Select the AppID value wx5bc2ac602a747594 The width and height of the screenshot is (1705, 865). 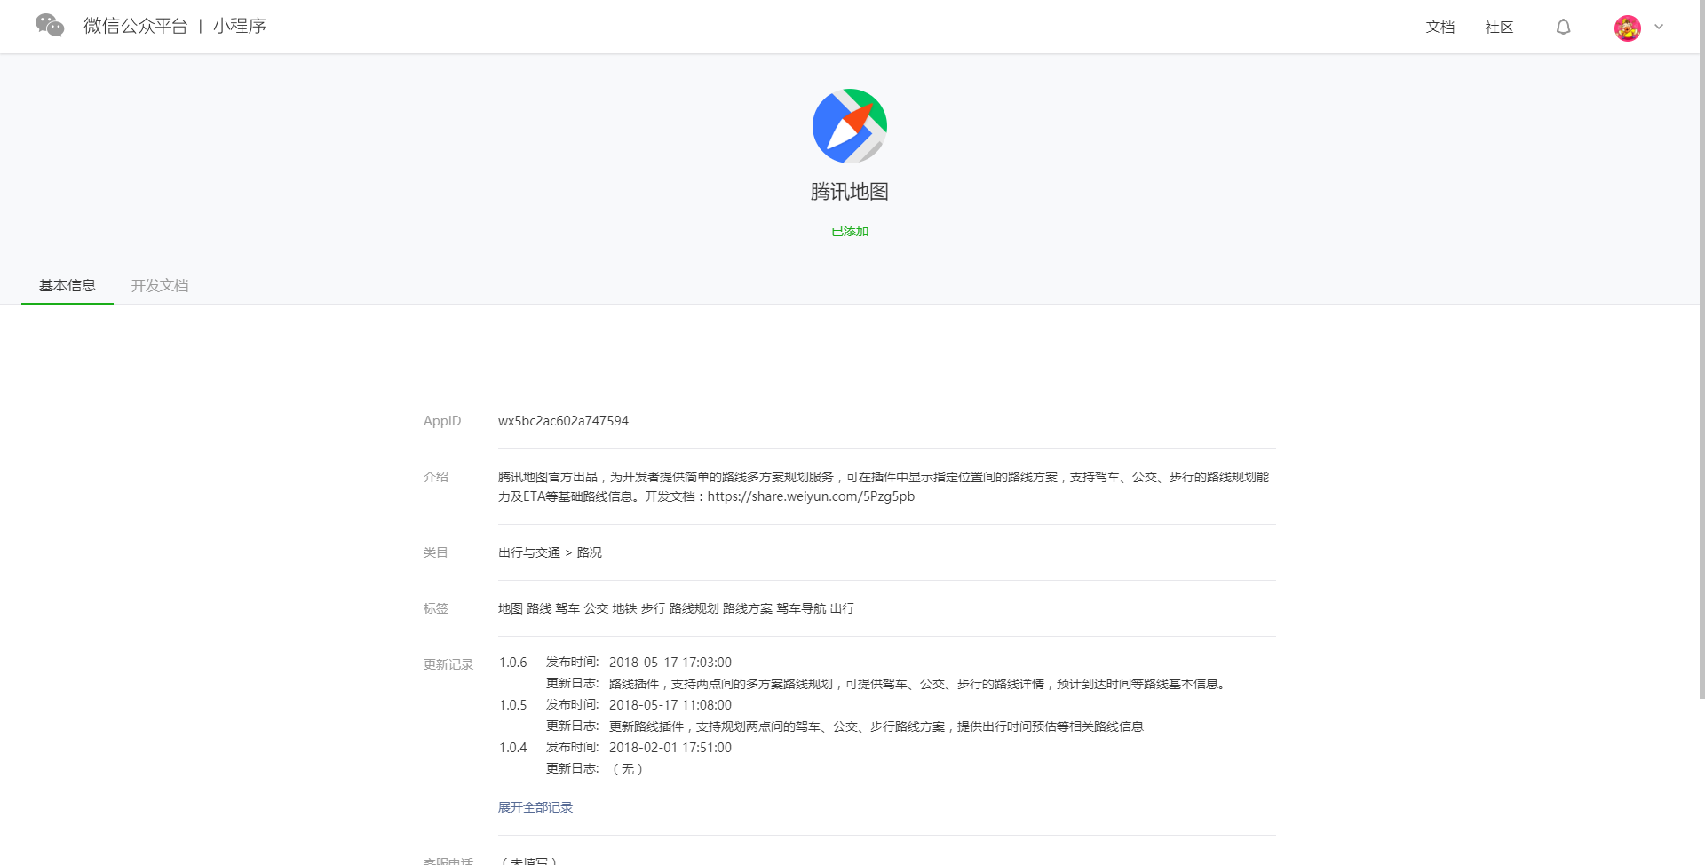click(563, 421)
